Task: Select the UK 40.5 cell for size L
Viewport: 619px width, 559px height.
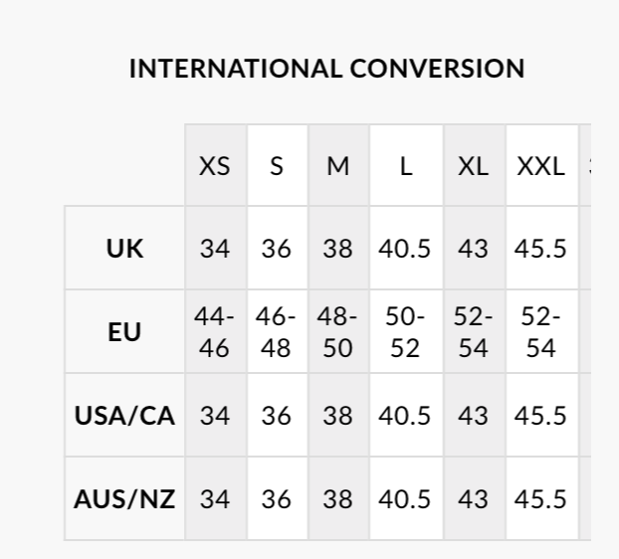Action: (405, 249)
